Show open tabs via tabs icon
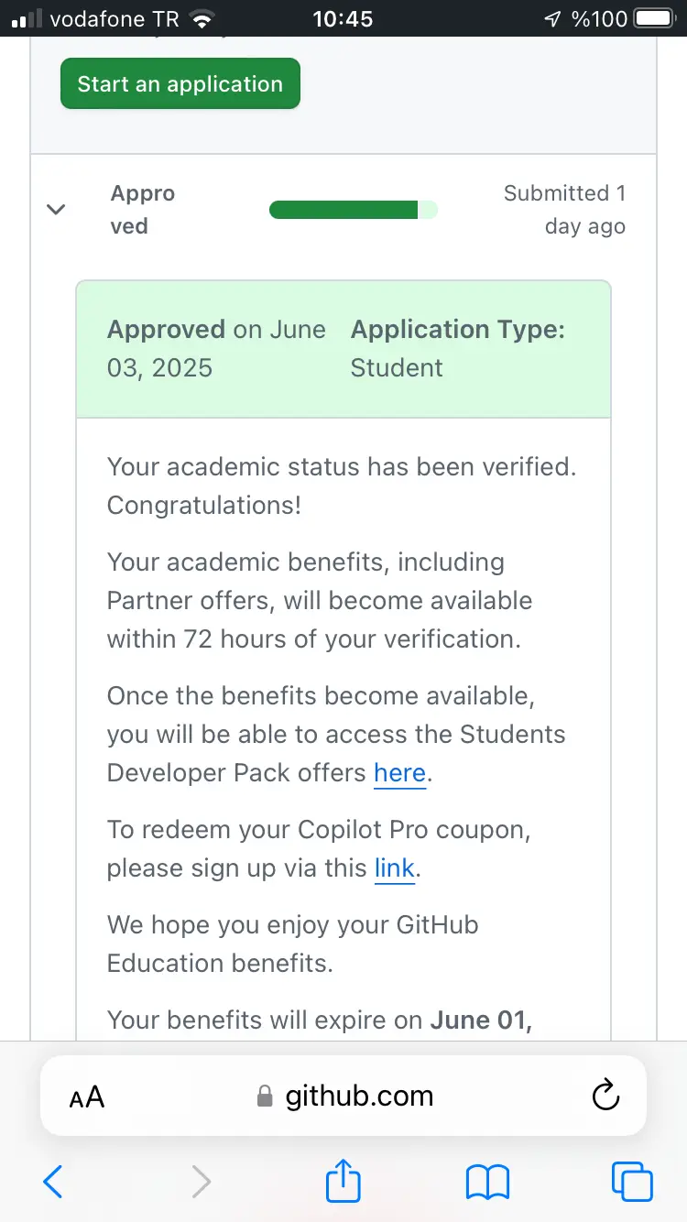The image size is (687, 1222). [x=632, y=1182]
